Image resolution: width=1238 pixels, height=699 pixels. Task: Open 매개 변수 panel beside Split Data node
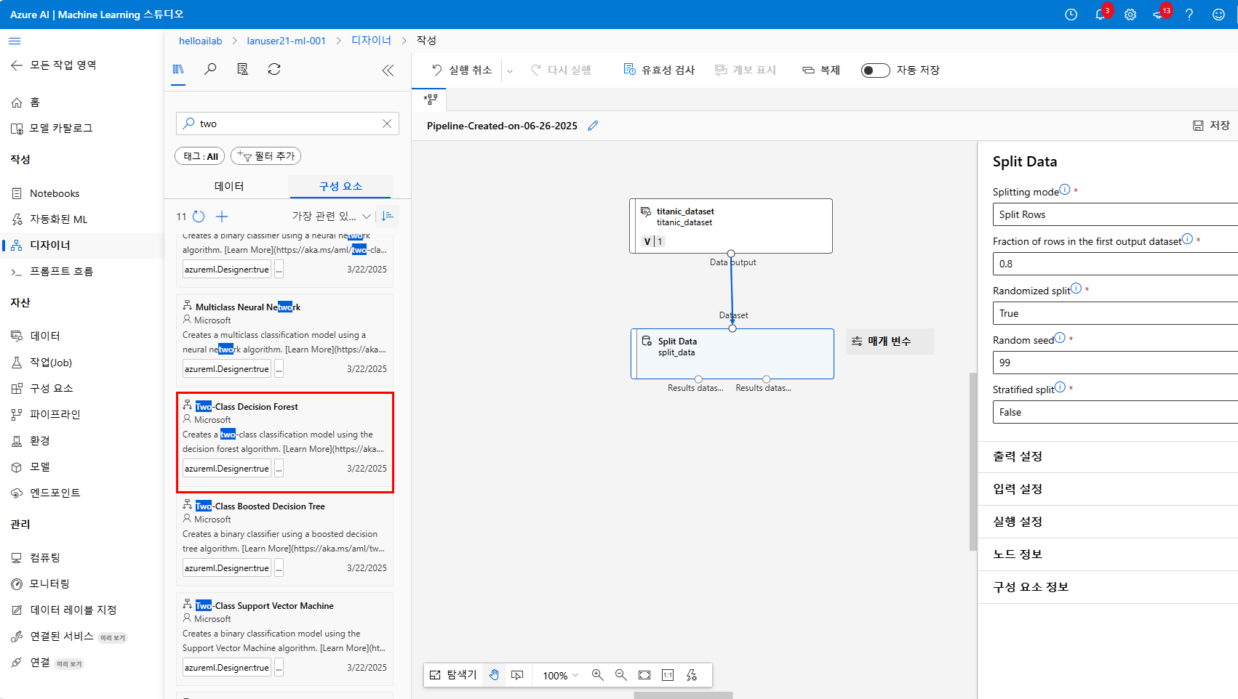pos(889,341)
